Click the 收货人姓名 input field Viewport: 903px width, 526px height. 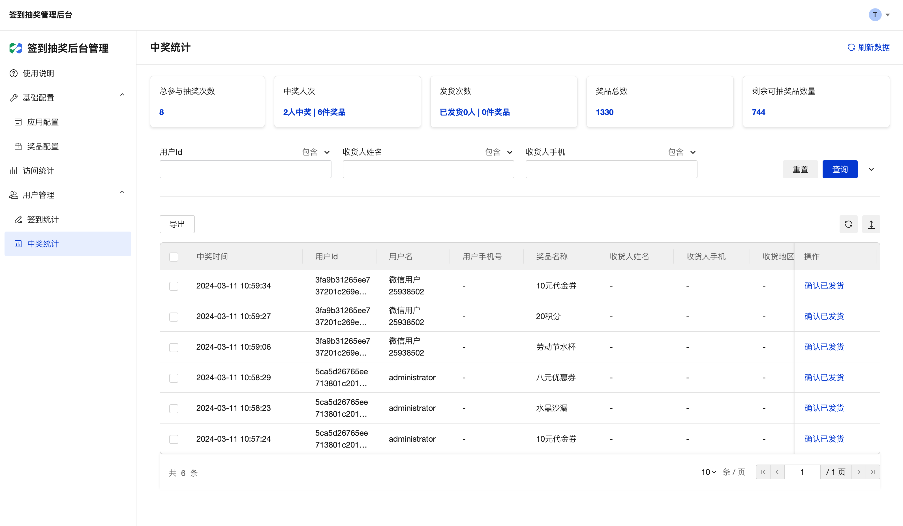click(x=428, y=169)
